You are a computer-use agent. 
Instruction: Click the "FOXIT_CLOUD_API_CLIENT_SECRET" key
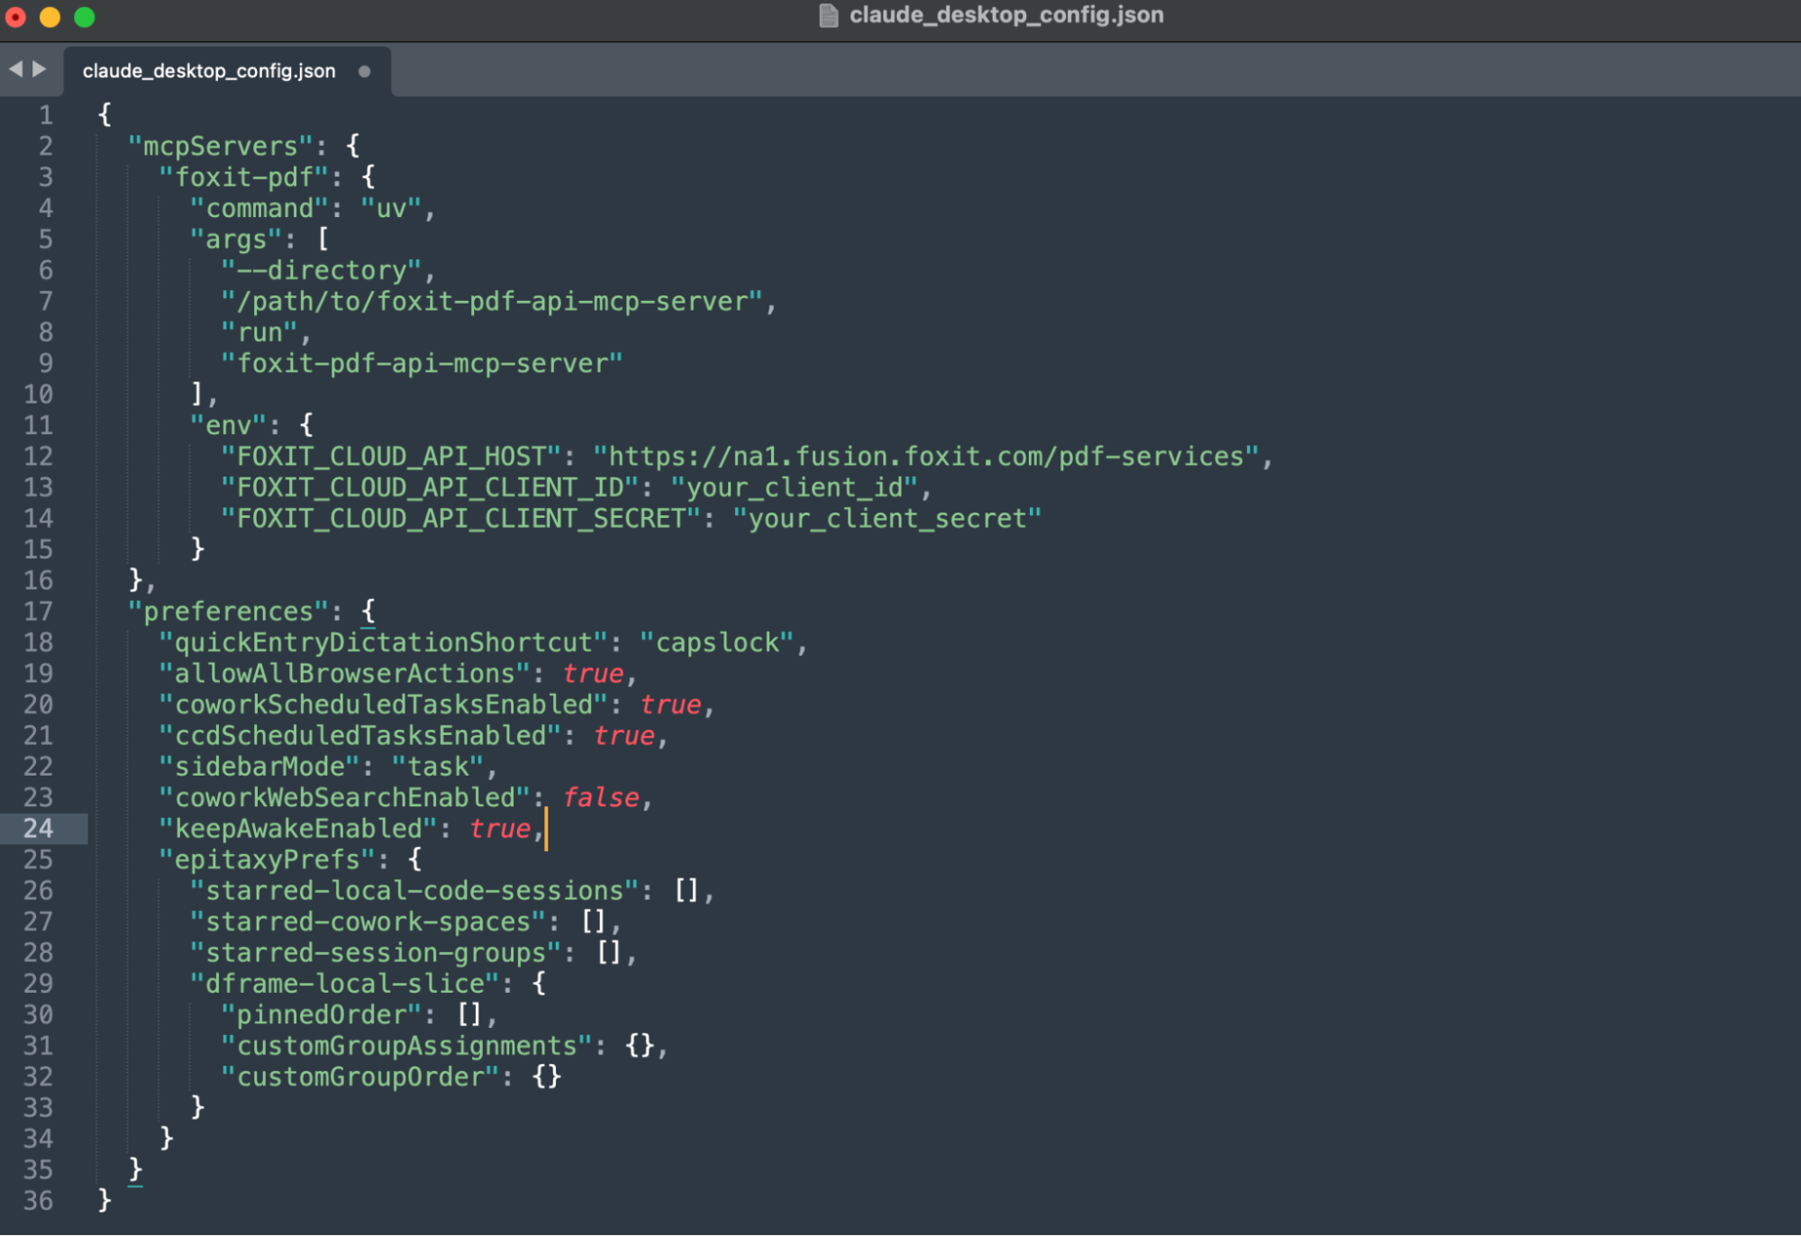[x=461, y=518]
